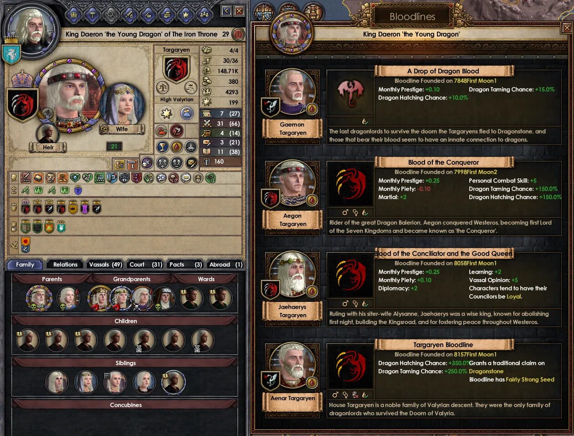Open the council tab people icon

[x=204, y=15]
